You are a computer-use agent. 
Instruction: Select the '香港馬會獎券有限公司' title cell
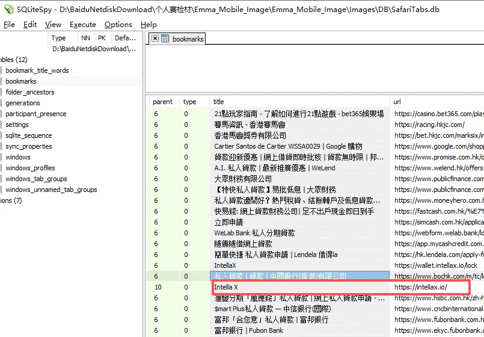point(300,135)
